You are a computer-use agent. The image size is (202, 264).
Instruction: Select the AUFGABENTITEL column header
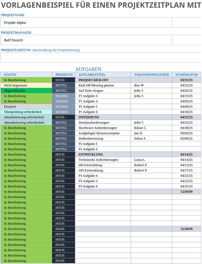point(103,75)
